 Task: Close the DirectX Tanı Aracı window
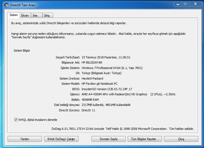(x=195, y=4)
